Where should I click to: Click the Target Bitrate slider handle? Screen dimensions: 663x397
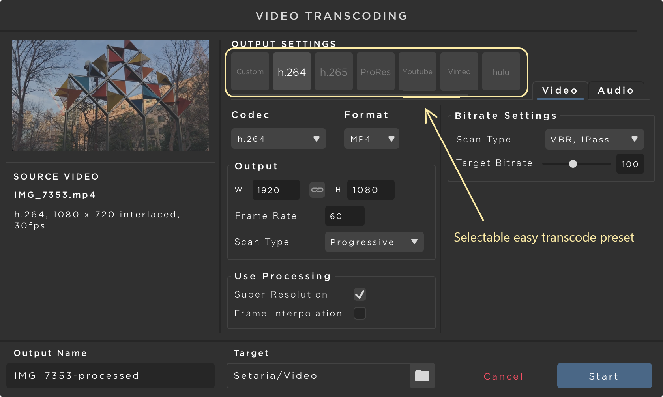click(573, 164)
